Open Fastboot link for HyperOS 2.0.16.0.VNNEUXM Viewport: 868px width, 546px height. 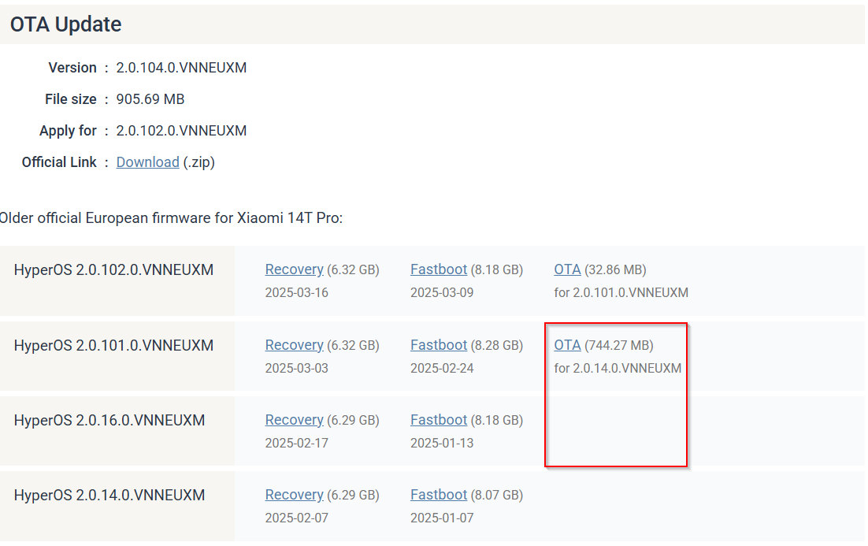click(x=439, y=420)
